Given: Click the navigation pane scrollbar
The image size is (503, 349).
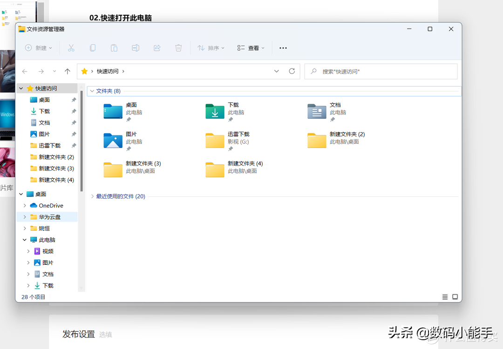Looking at the screenshot, I should tap(82, 141).
